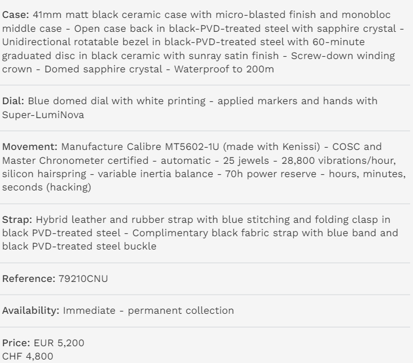Click the "Dial:" heading label
The height and width of the screenshot is (363, 413).
(x=13, y=101)
